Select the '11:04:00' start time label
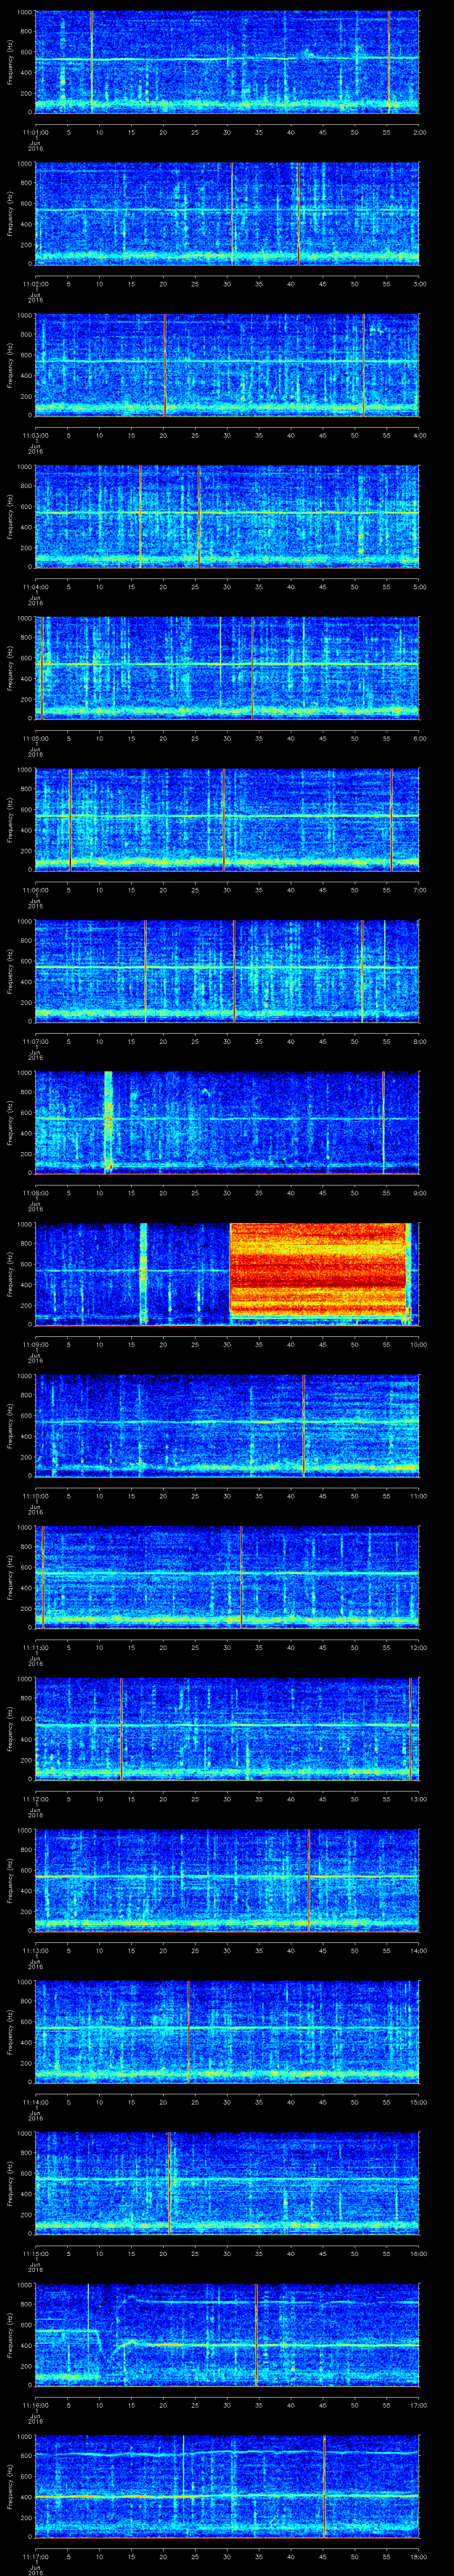This screenshot has height=2576, width=454. tap(35, 587)
